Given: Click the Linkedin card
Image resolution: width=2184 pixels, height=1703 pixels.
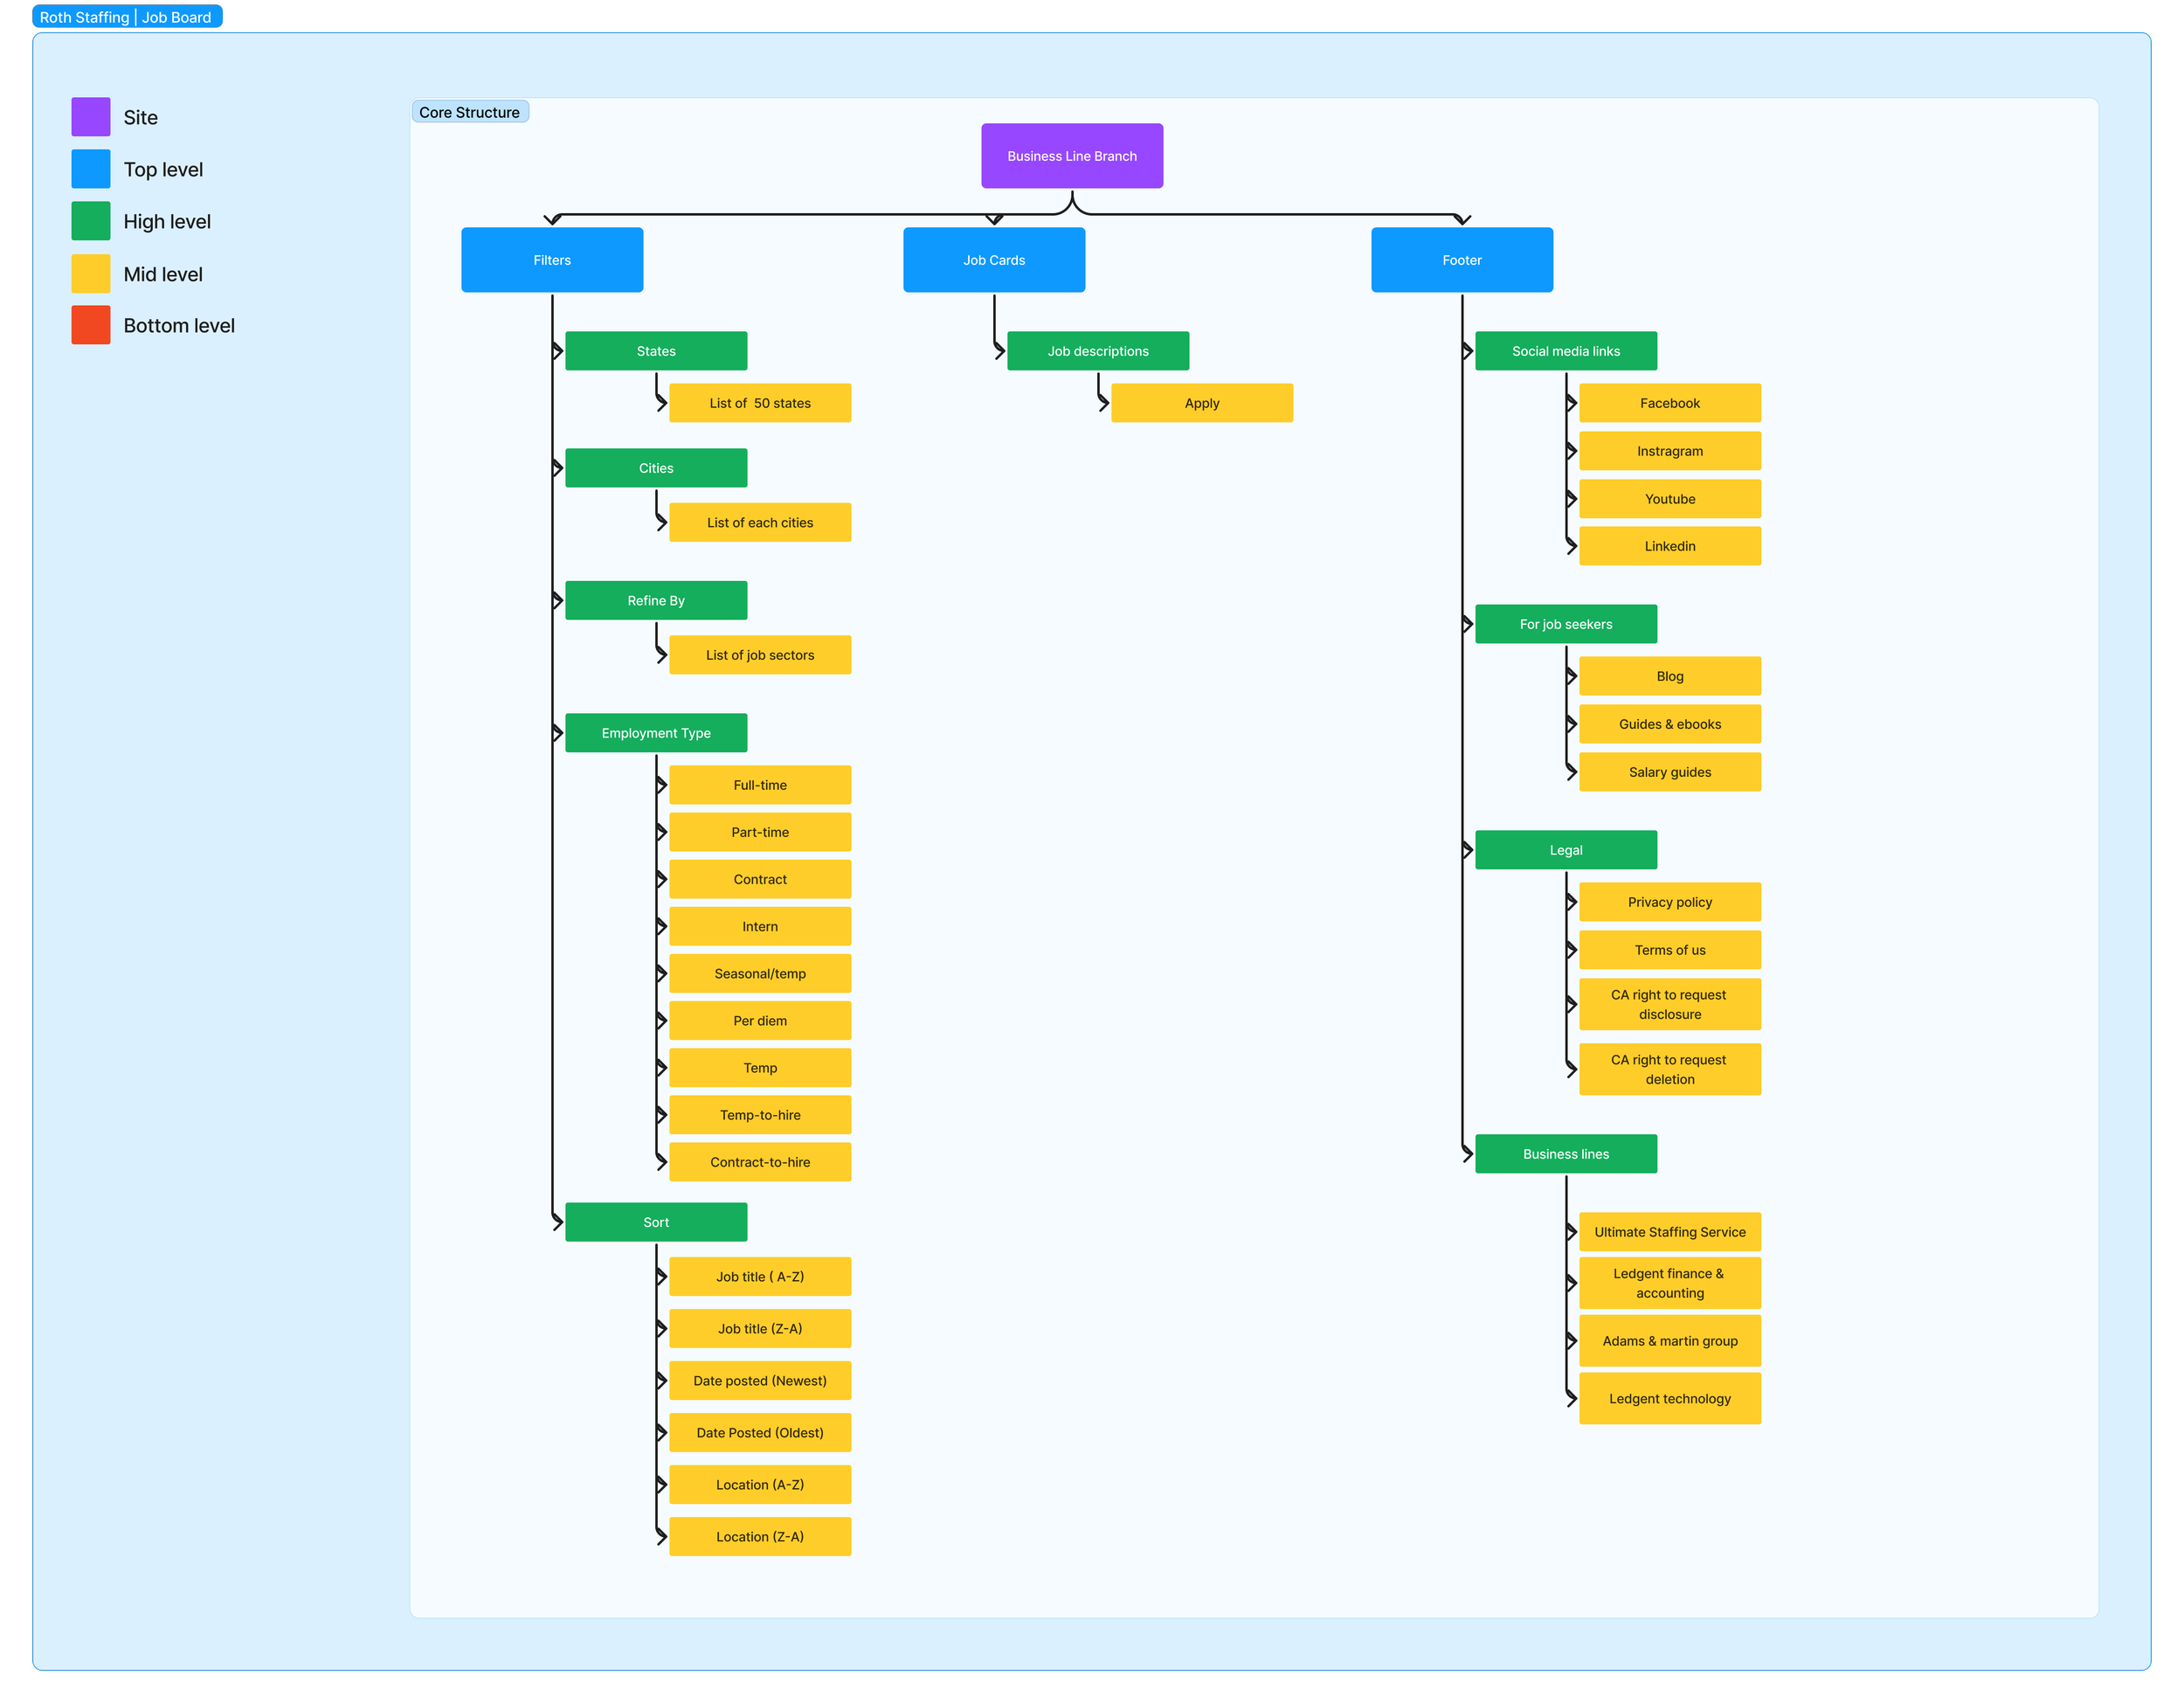Looking at the screenshot, I should pyautogui.click(x=1669, y=546).
